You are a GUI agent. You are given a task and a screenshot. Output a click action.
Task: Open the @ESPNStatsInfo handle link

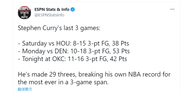pyautogui.click(x=49, y=15)
